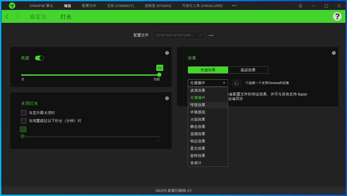Click the brightness slider handle at 100
The width and height of the screenshot is (347, 196).
(x=159, y=75)
